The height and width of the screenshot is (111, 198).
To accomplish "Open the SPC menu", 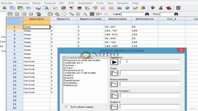I will tap(62, 3).
